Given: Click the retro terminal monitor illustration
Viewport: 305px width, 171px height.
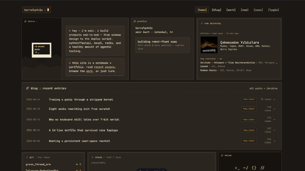Looking at the screenshot, I should pos(42,50).
